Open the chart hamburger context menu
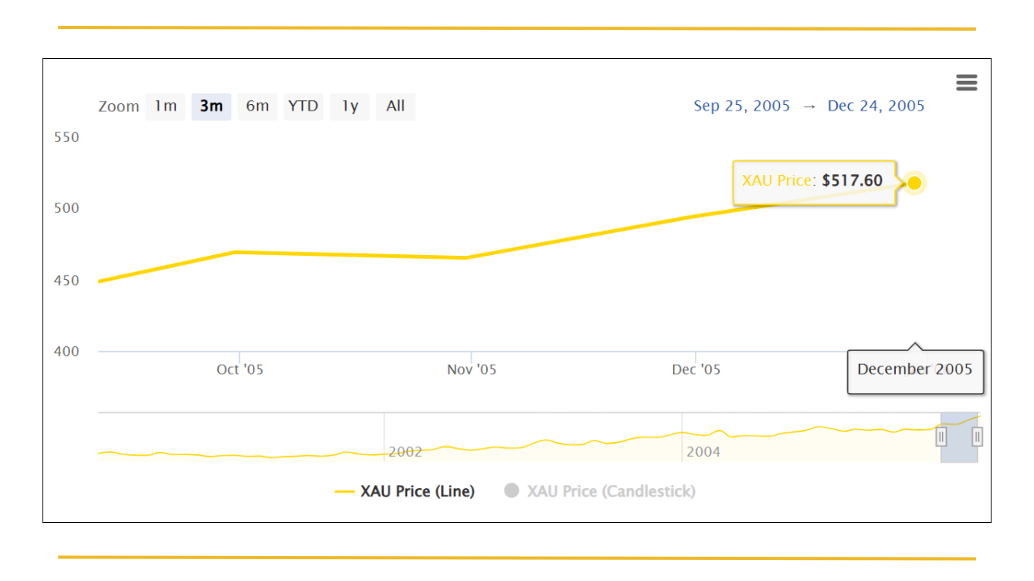Viewport: 1034px width, 581px height. pyautogui.click(x=966, y=82)
